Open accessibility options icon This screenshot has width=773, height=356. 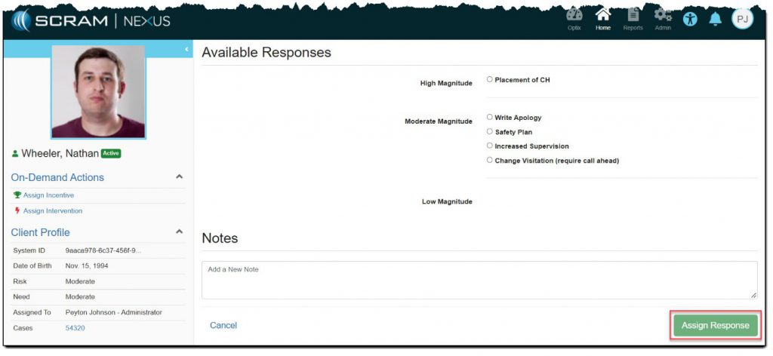click(x=691, y=20)
